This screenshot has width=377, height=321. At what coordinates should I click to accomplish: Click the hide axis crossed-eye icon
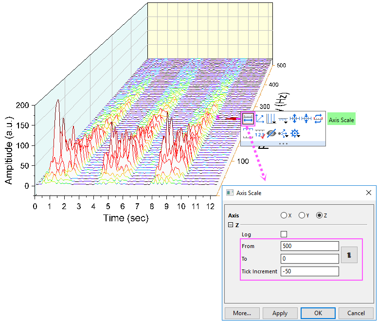coord(271,133)
